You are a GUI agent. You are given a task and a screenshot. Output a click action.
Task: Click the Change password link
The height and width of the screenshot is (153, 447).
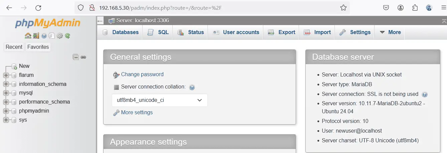click(142, 74)
